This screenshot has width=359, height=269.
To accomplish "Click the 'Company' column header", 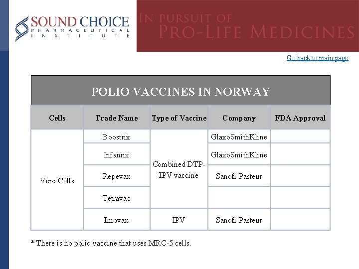I will coord(239,118).
